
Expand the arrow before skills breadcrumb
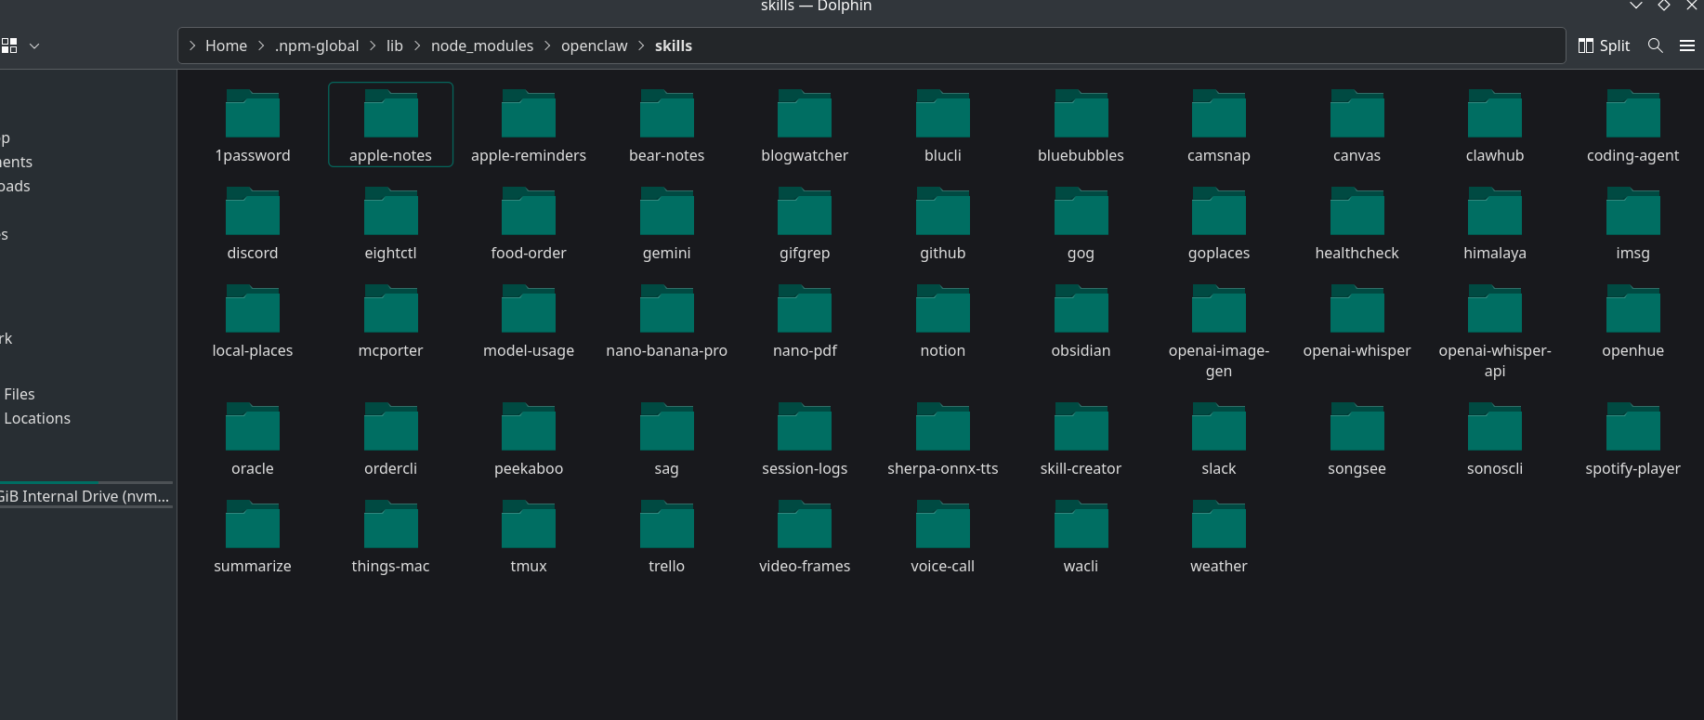[x=641, y=46]
